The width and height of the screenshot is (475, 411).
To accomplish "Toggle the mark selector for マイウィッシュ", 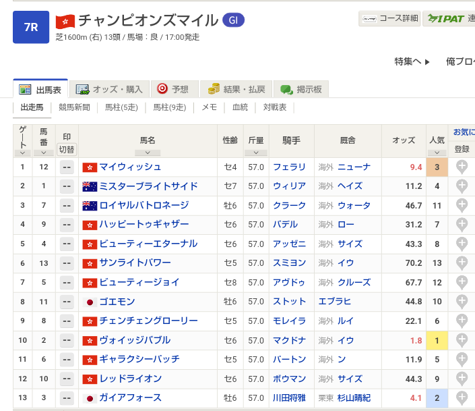I will [67, 167].
